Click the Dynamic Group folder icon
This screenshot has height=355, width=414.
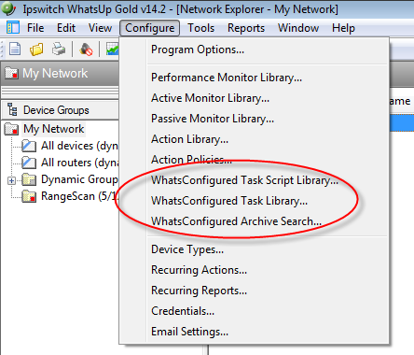tap(29, 179)
